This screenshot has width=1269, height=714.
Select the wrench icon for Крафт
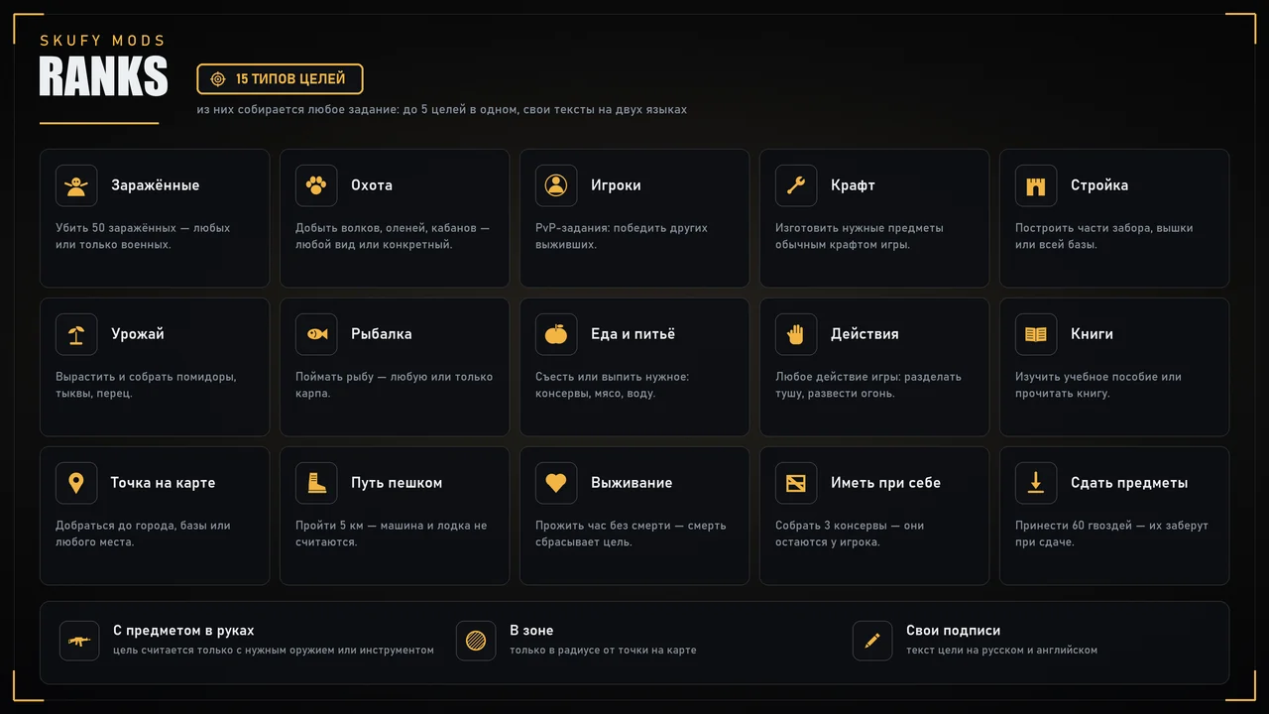796,185
